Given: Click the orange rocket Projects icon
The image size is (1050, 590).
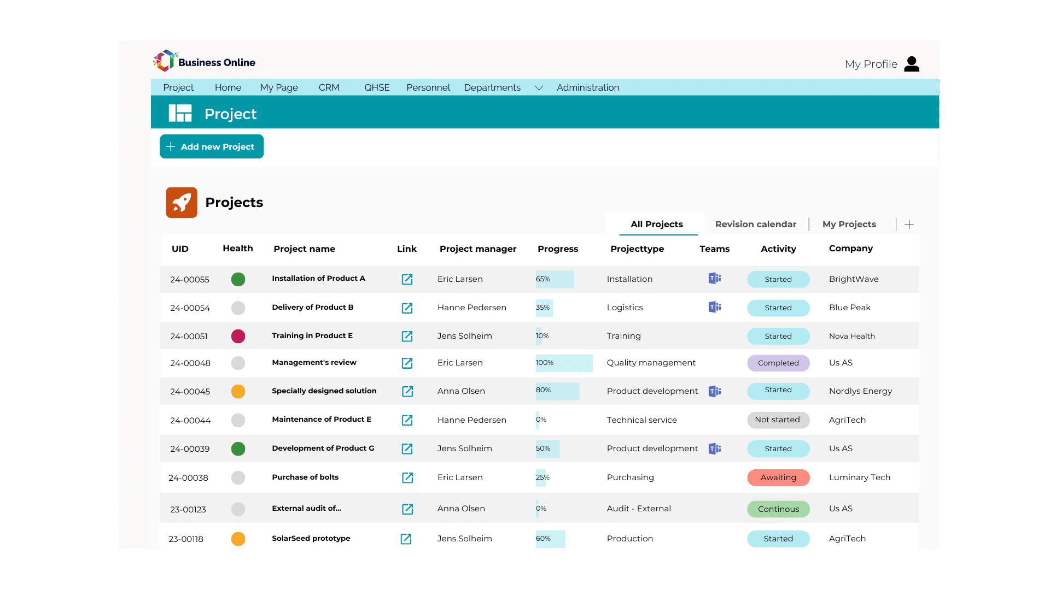Looking at the screenshot, I should pos(182,203).
